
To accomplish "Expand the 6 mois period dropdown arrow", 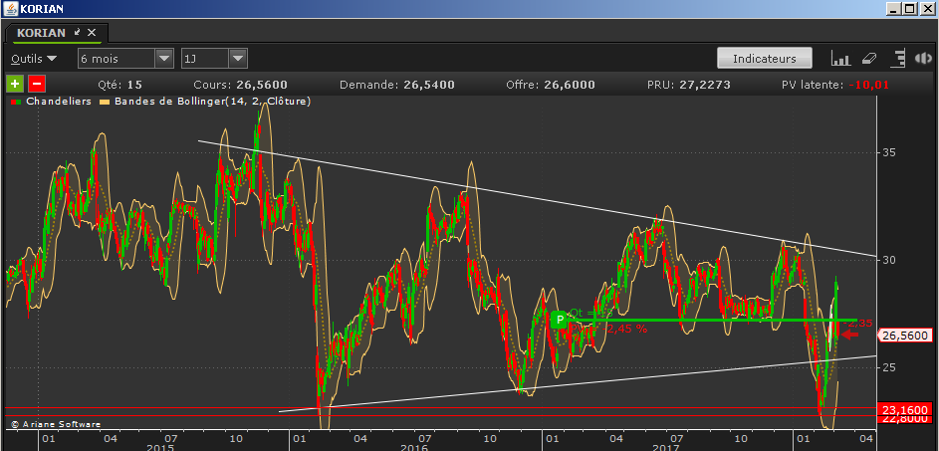I will click(x=164, y=59).
